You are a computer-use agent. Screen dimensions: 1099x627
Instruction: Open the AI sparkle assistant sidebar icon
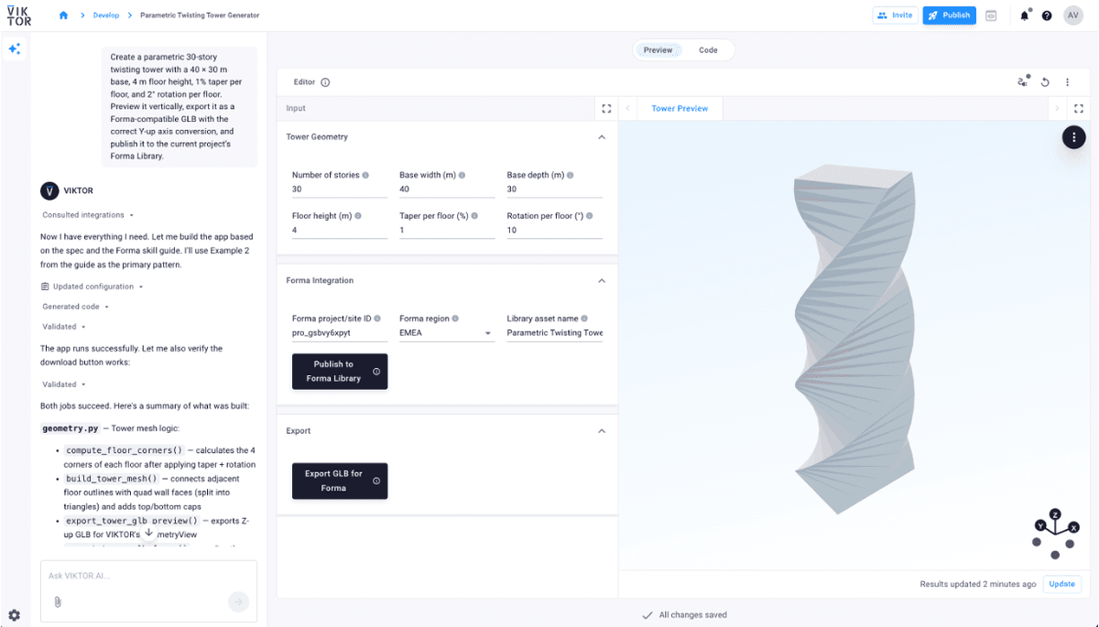(15, 49)
